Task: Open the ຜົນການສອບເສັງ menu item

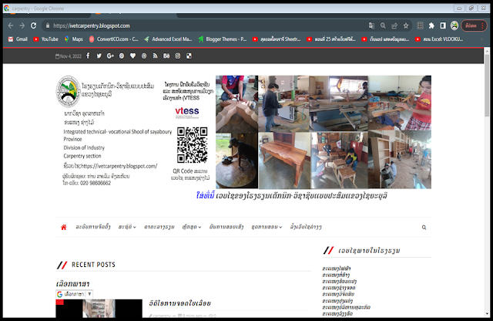Action: coord(226,227)
